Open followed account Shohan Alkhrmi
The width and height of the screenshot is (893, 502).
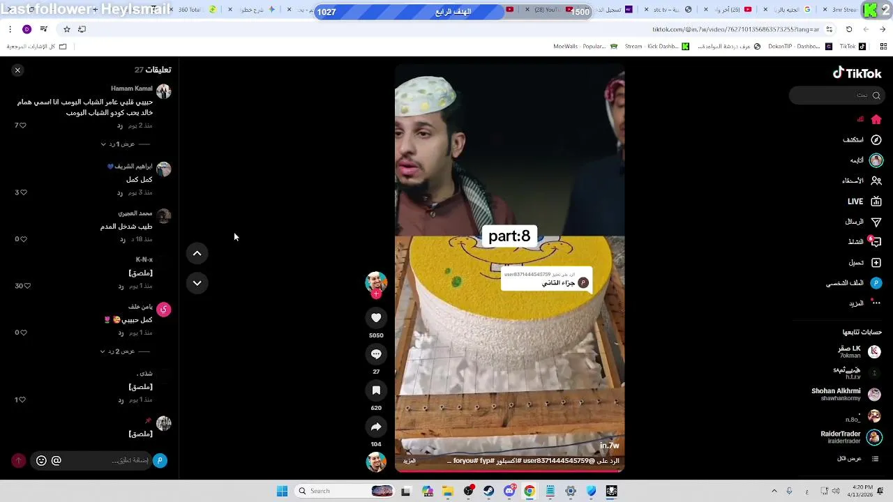846,395
